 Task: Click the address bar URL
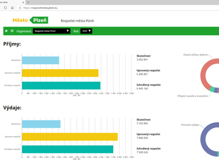click(40, 8)
